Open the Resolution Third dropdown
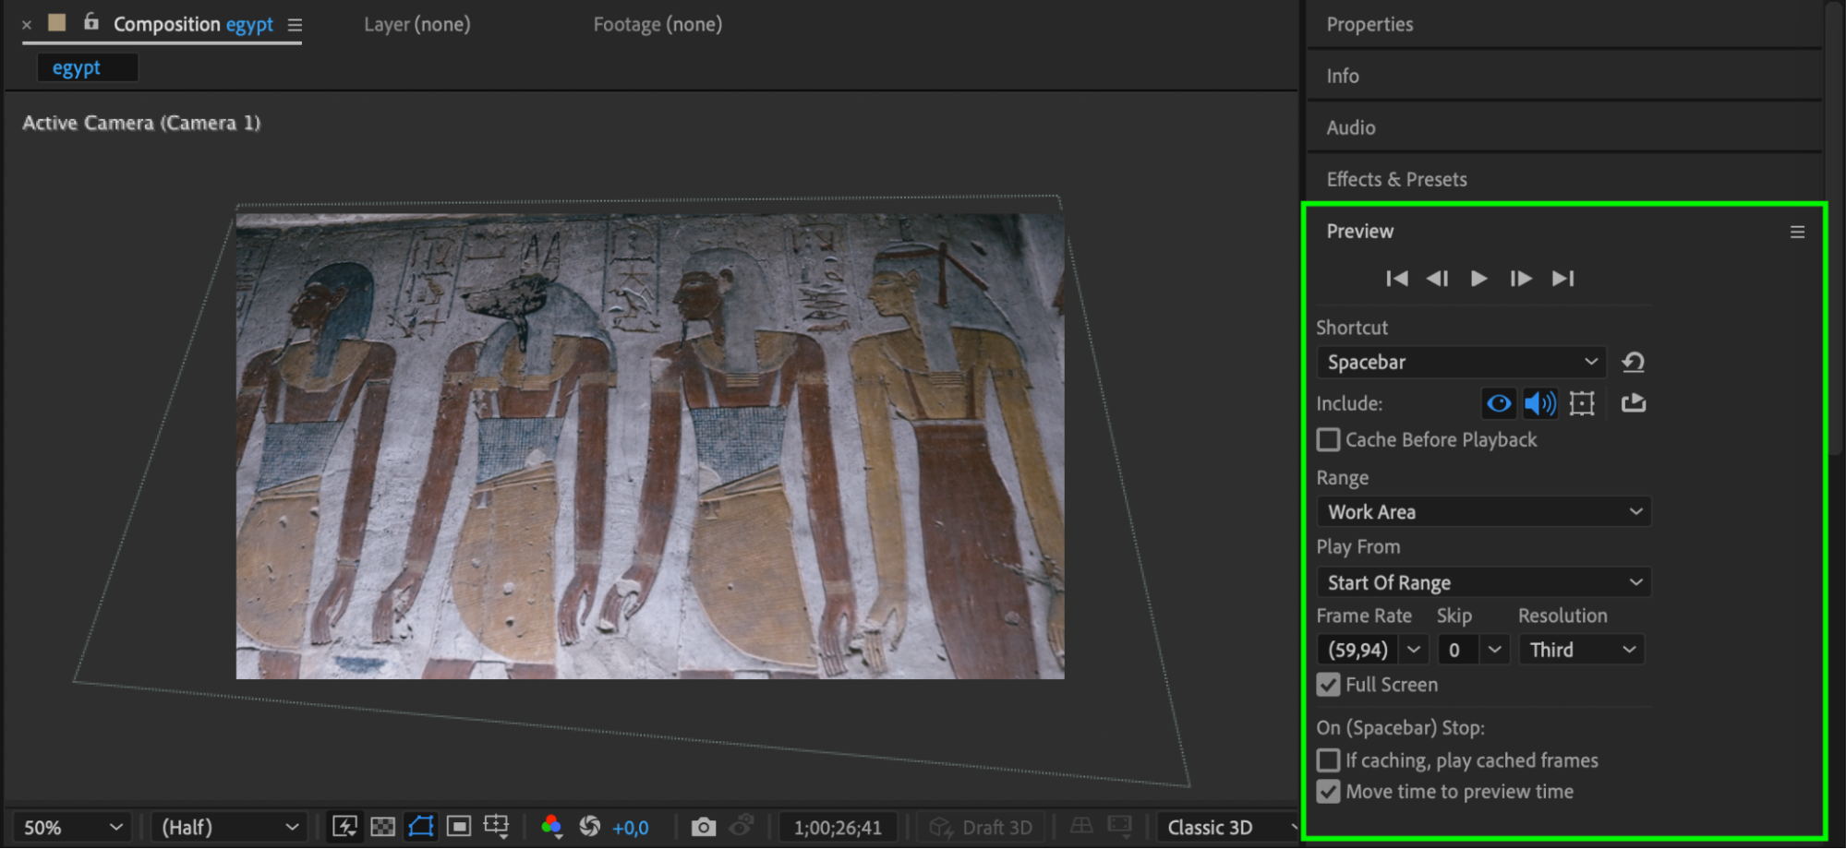 1582,650
